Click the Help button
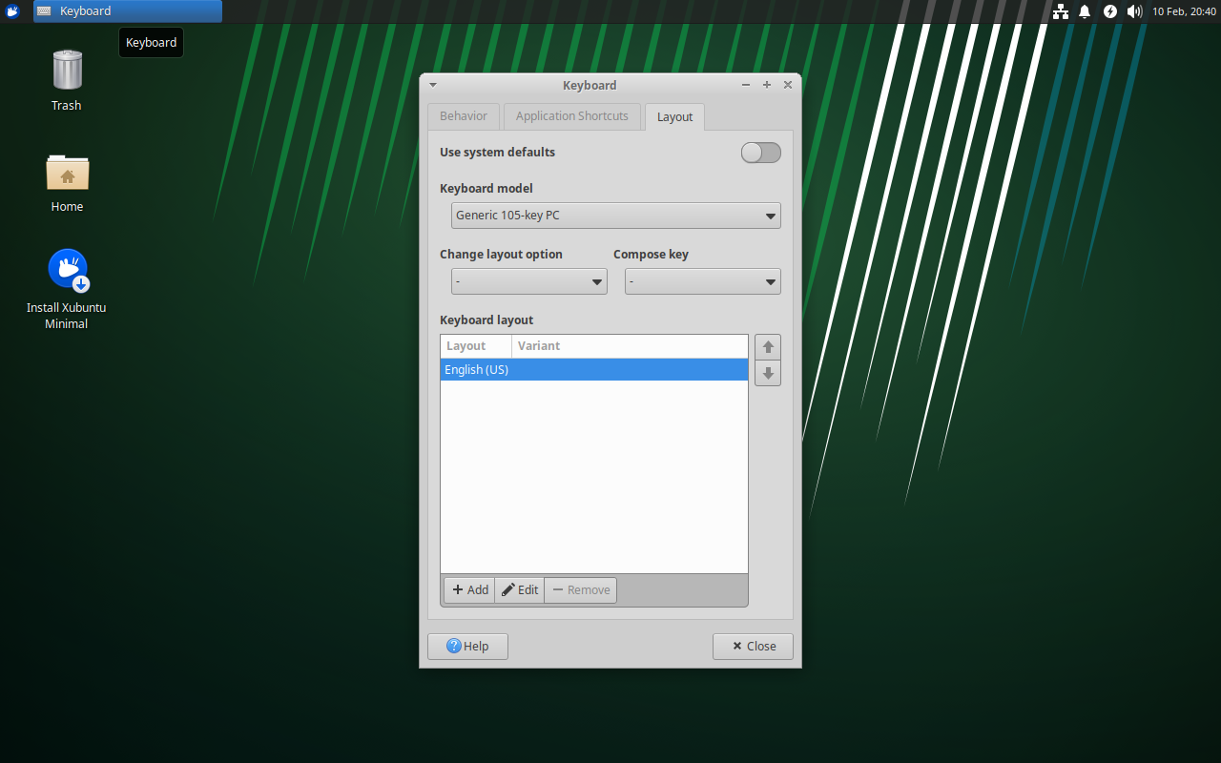The height and width of the screenshot is (763, 1221). click(467, 647)
